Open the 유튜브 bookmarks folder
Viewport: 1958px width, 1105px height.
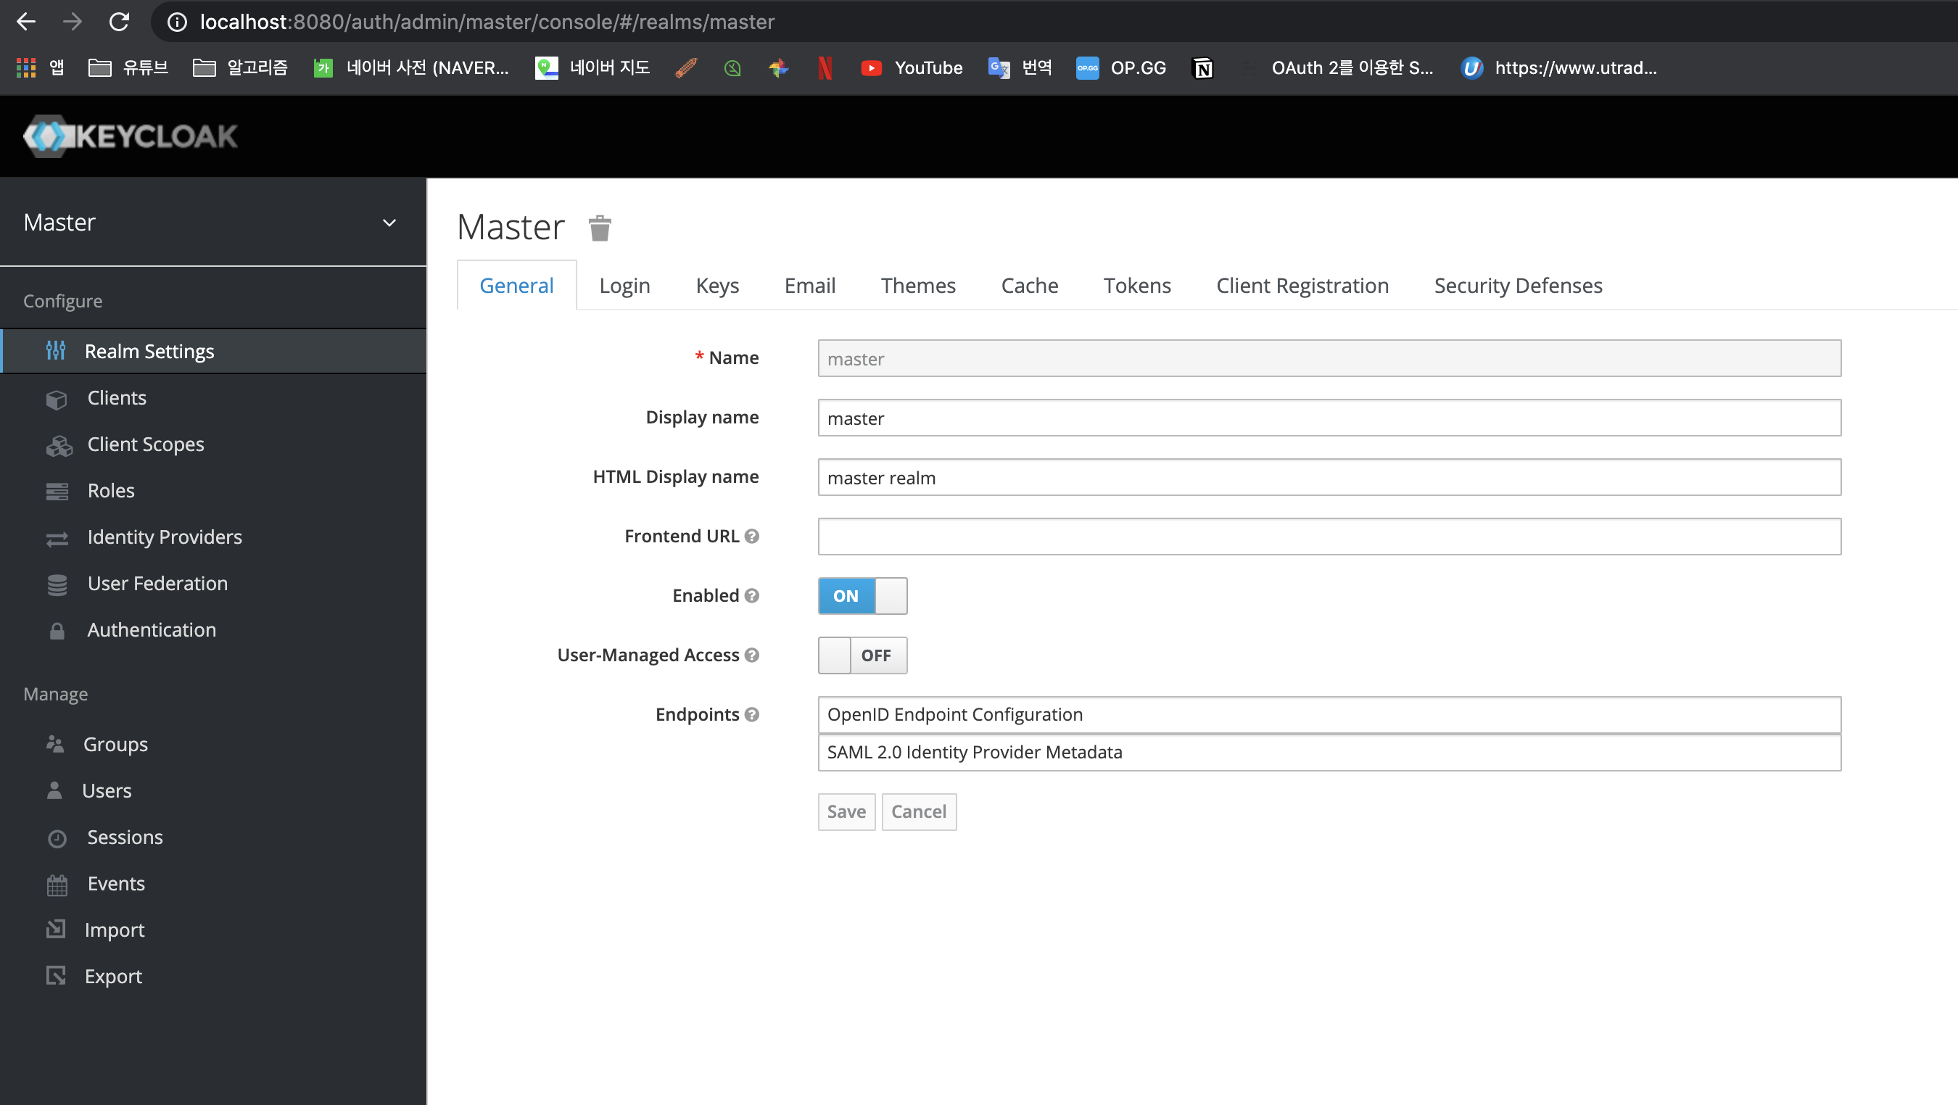tap(128, 67)
